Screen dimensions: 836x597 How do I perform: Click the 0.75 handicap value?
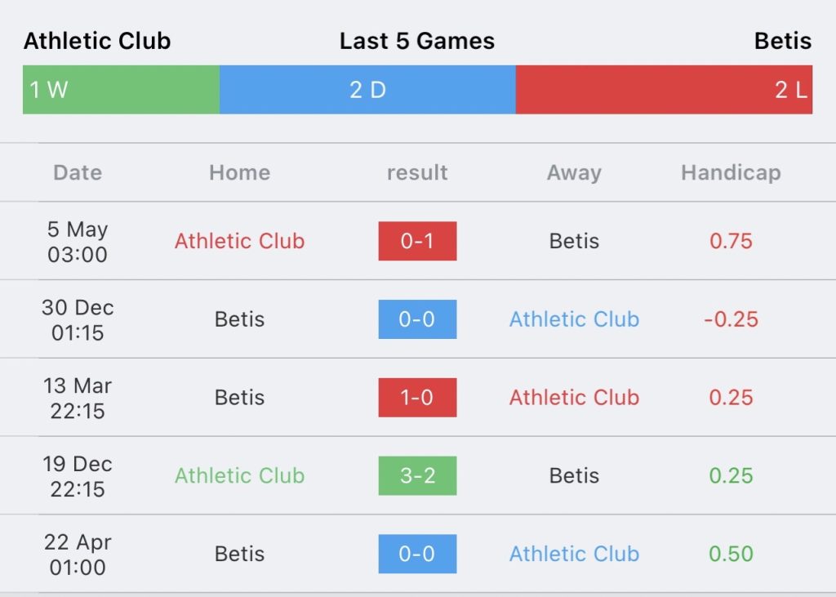731,241
